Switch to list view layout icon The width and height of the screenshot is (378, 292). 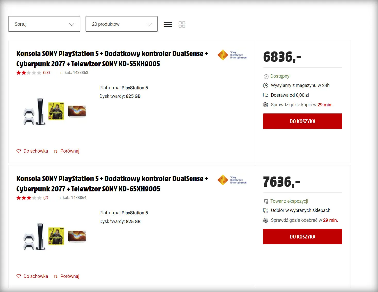point(168,24)
